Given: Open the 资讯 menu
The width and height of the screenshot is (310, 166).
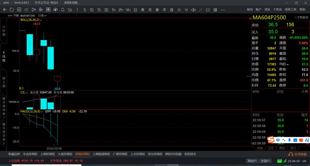Looking at the screenshot, I should tap(267, 9).
